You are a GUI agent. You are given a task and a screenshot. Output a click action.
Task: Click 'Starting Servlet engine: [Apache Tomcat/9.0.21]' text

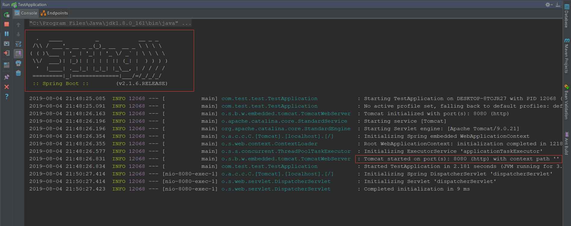click(x=441, y=129)
